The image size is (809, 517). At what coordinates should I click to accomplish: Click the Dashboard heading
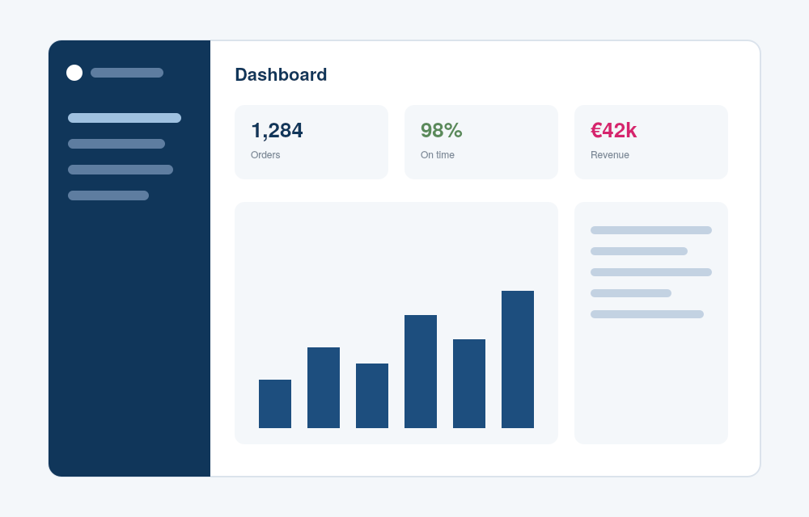point(281,74)
